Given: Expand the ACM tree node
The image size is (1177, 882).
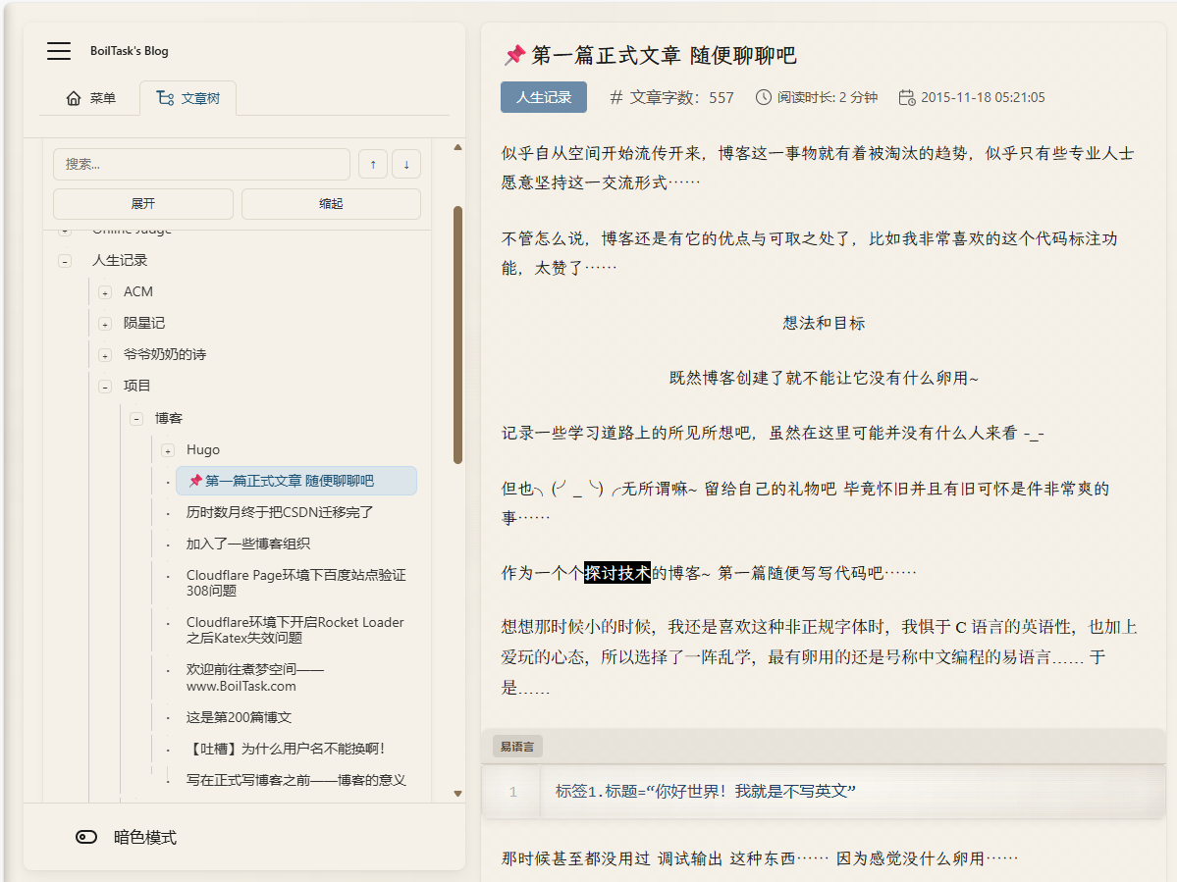Looking at the screenshot, I should point(105,291).
